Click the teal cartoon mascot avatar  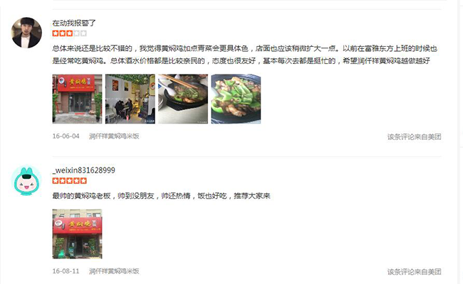pos(26,180)
